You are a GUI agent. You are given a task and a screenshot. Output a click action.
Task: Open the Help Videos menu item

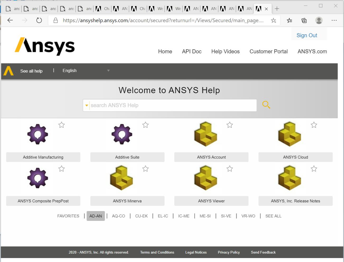225,51
